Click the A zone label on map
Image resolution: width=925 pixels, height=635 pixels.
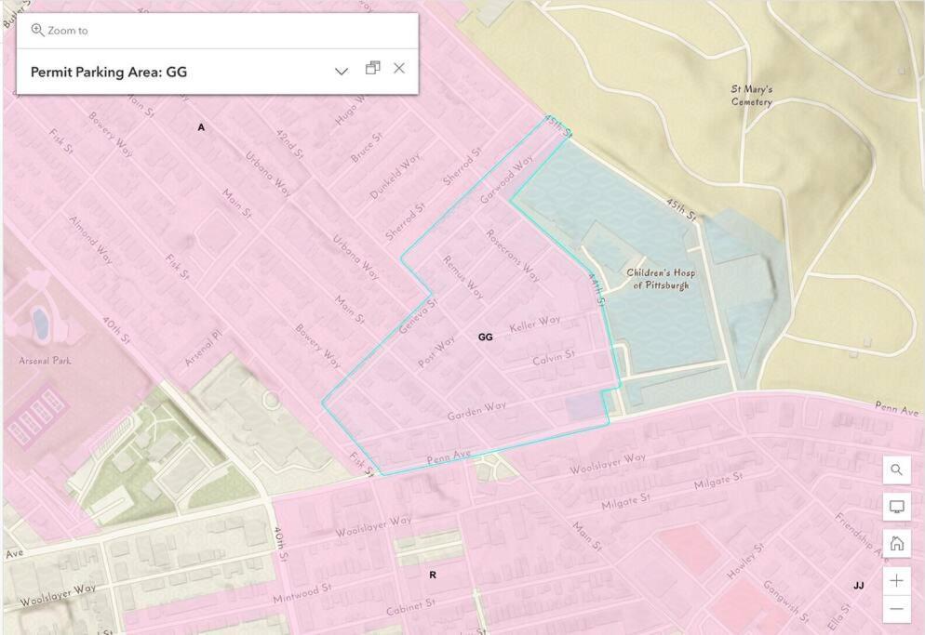pos(201,127)
